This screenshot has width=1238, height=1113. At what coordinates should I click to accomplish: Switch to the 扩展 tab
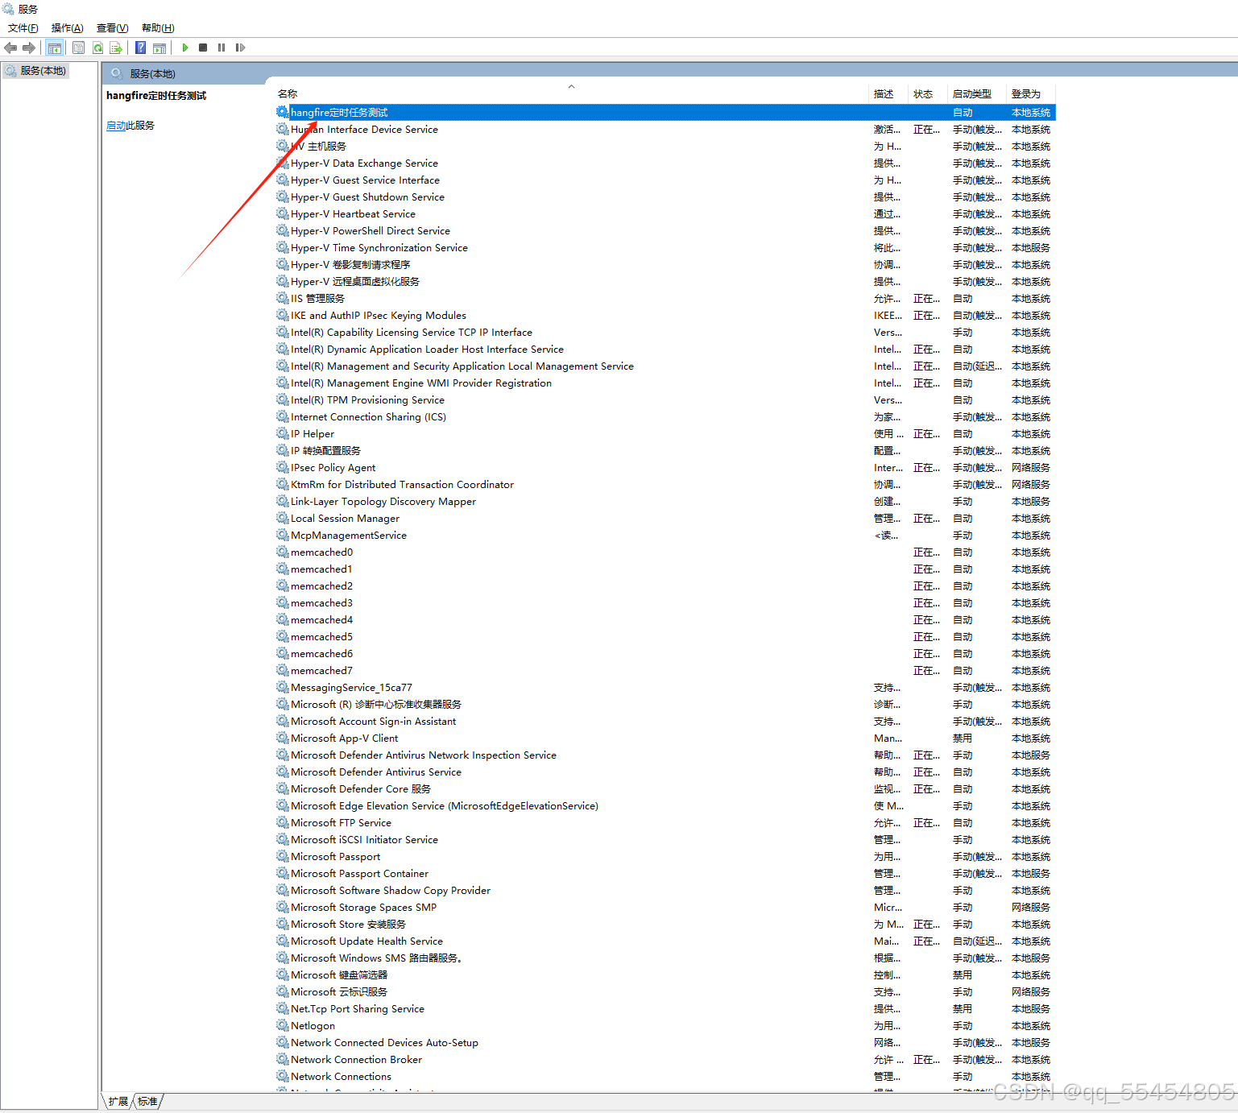[x=117, y=1101]
